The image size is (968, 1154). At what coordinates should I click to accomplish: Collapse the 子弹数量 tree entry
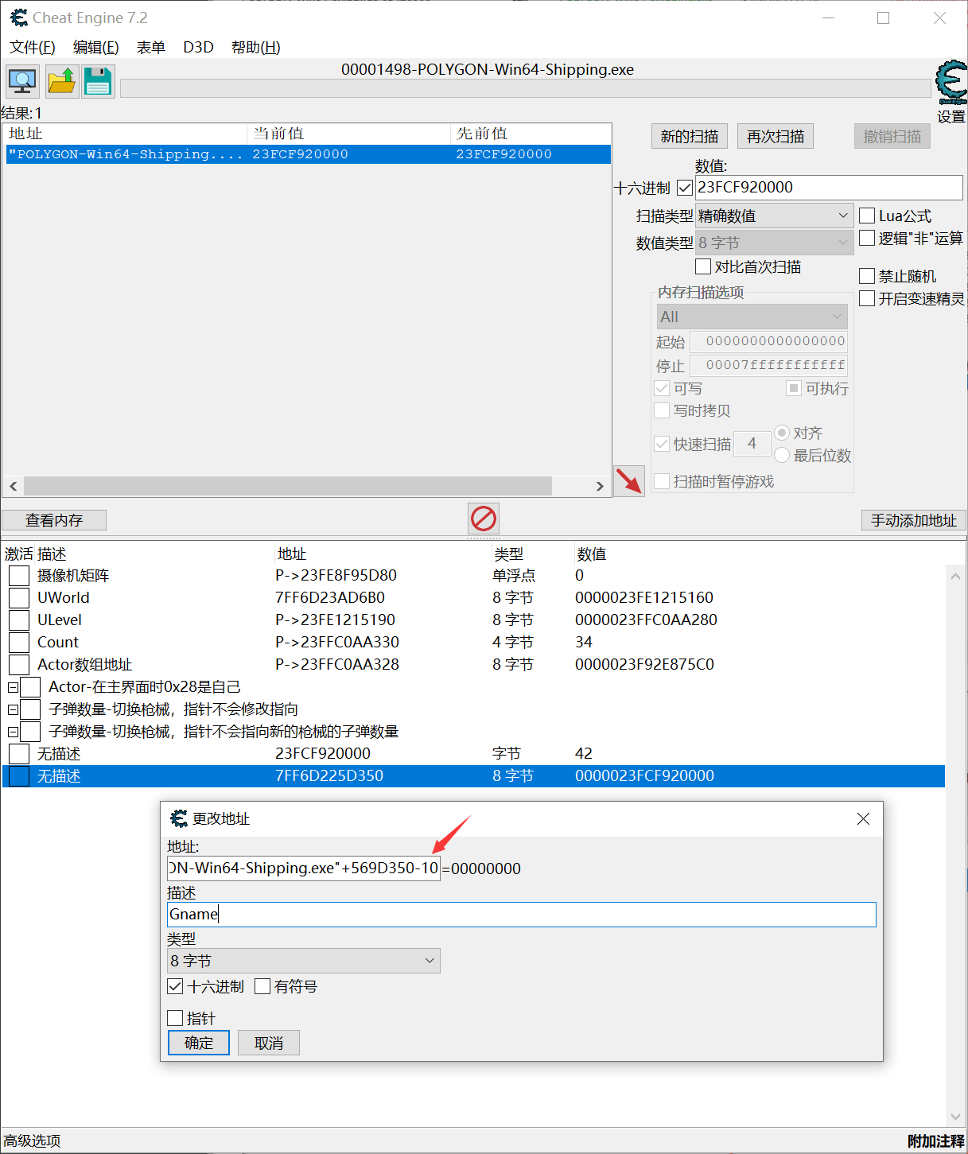(14, 709)
